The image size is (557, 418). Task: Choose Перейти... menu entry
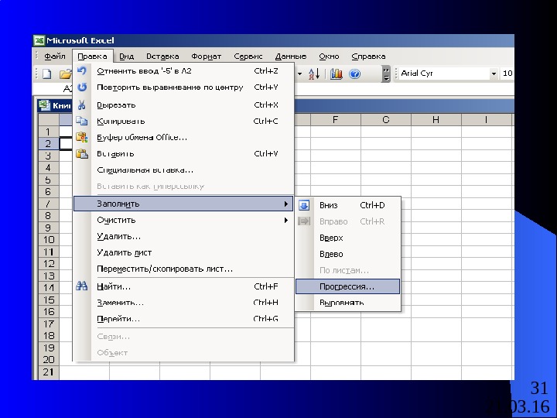183,319
